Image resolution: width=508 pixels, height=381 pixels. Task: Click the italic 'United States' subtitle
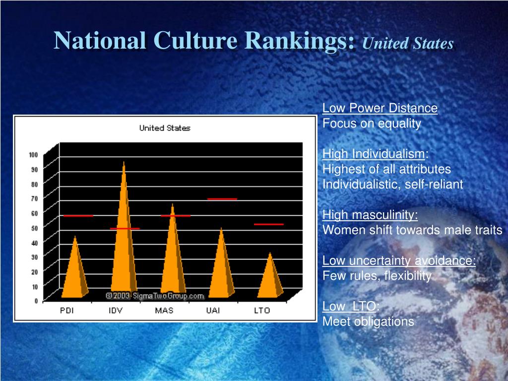pyautogui.click(x=408, y=43)
